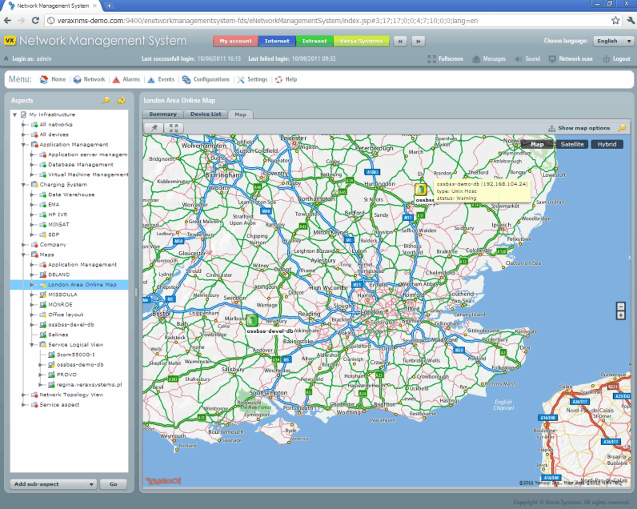Viewport: 637px width, 509px height.
Task: Click the ossbss-devel-db device icon on map
Action: [x=252, y=320]
